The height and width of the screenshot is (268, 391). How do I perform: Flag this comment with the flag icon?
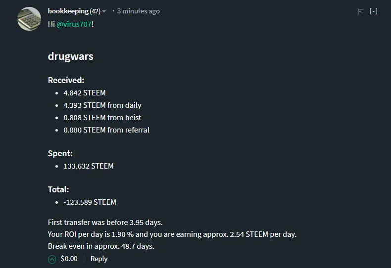tap(361, 11)
